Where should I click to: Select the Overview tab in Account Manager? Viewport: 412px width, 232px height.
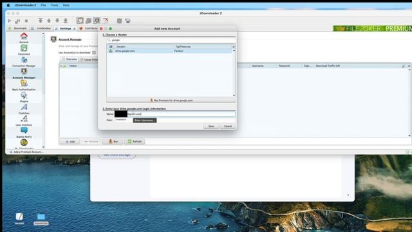tap(70, 59)
